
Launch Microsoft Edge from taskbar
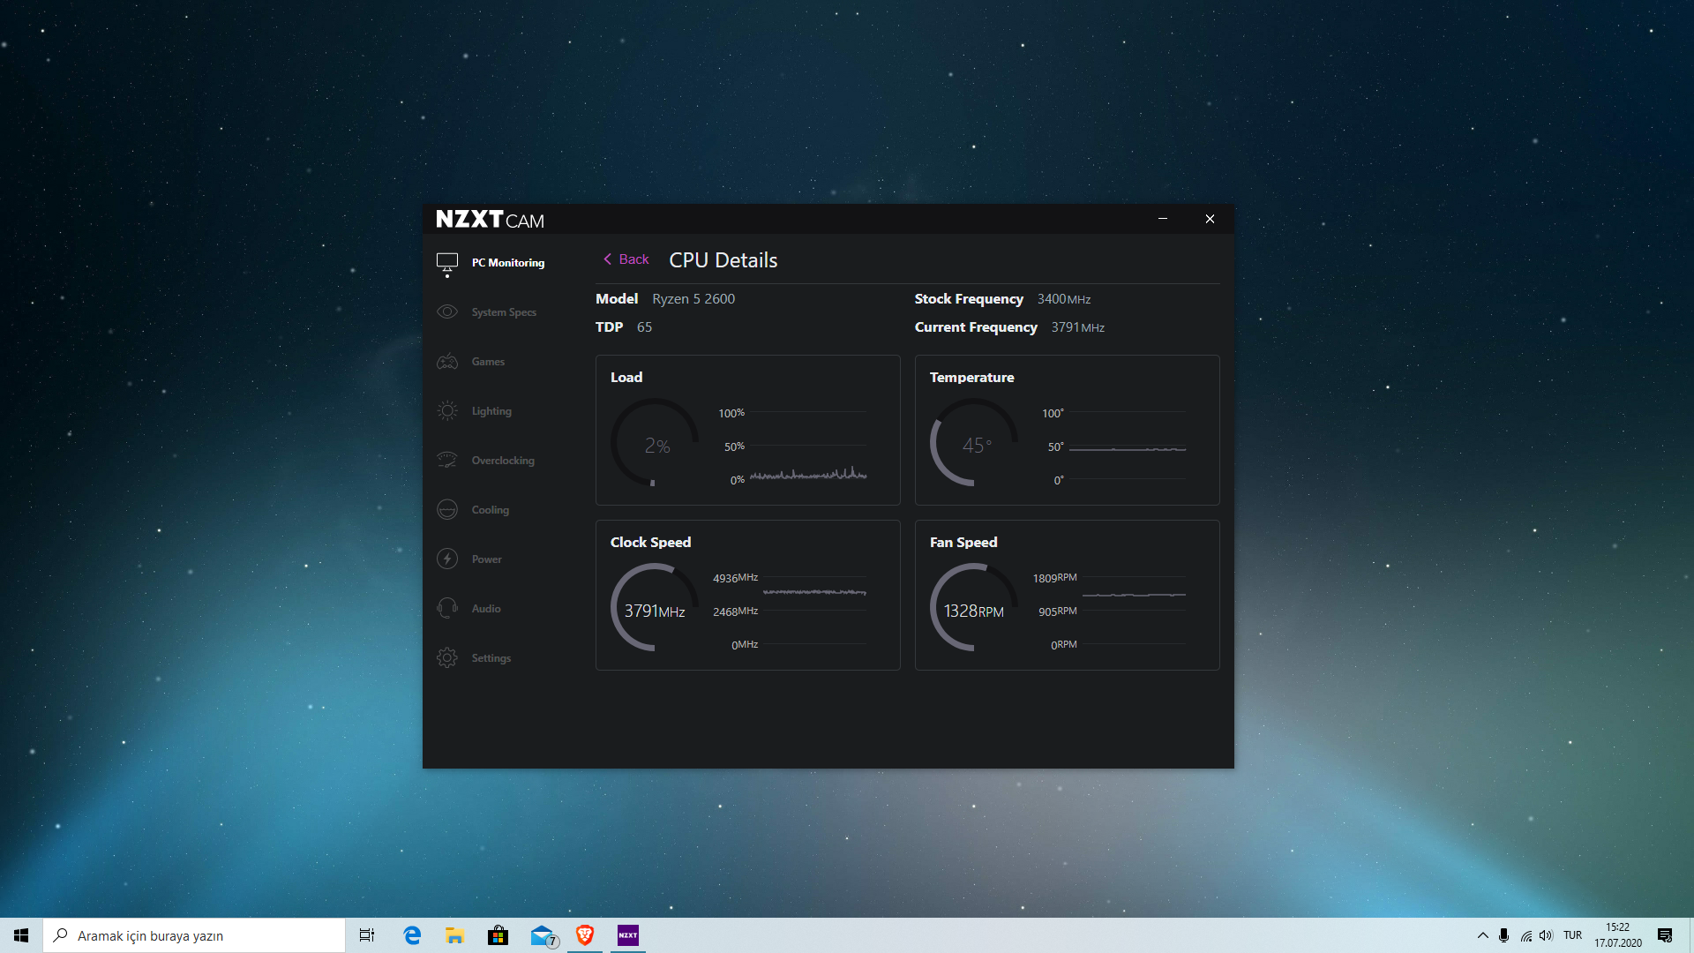(412, 935)
